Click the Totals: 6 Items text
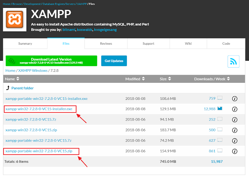Image resolution: width=249 pixels, height=178 pixels. point(16,162)
